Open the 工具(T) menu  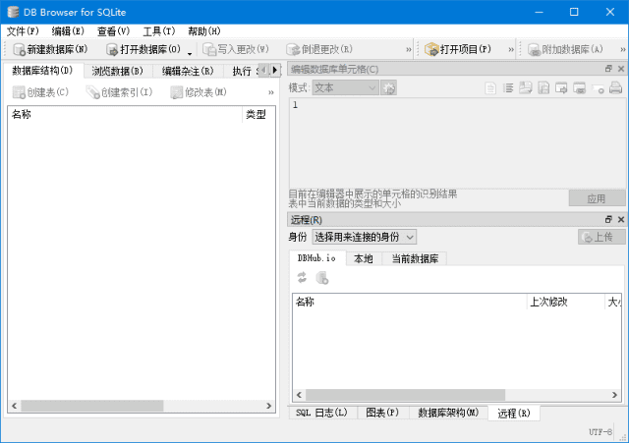[x=159, y=31]
